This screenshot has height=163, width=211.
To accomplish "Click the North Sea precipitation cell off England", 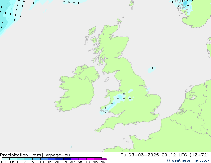I will 152,69.
